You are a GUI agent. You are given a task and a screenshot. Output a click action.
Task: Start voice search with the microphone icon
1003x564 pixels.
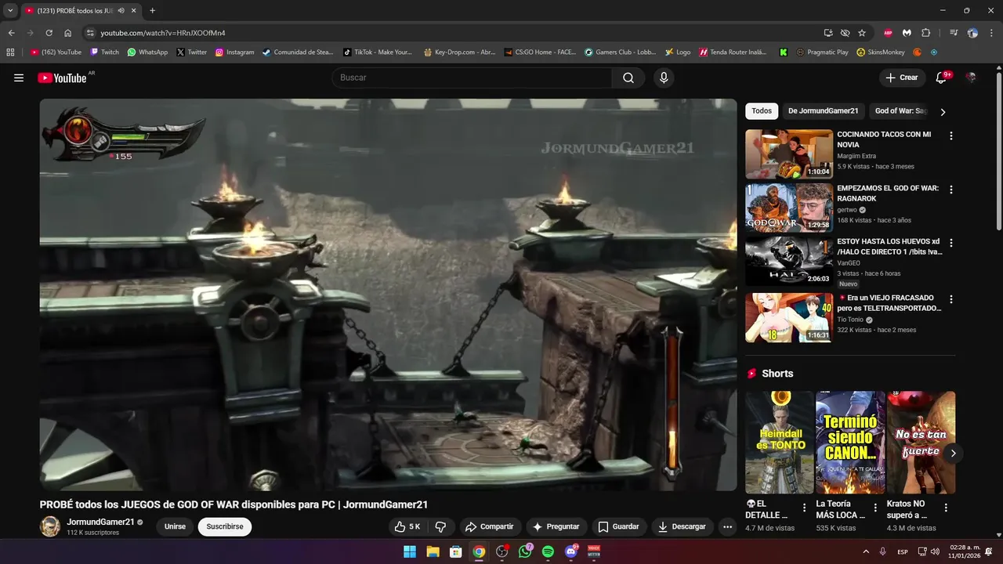point(664,78)
